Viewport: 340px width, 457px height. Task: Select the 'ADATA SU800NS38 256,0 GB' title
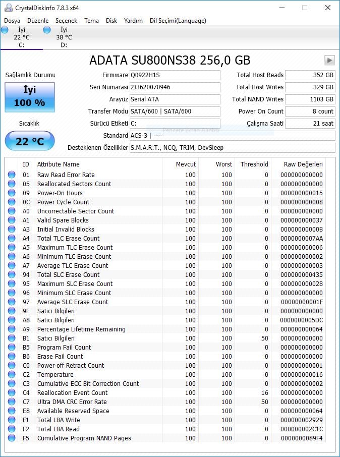point(169,61)
